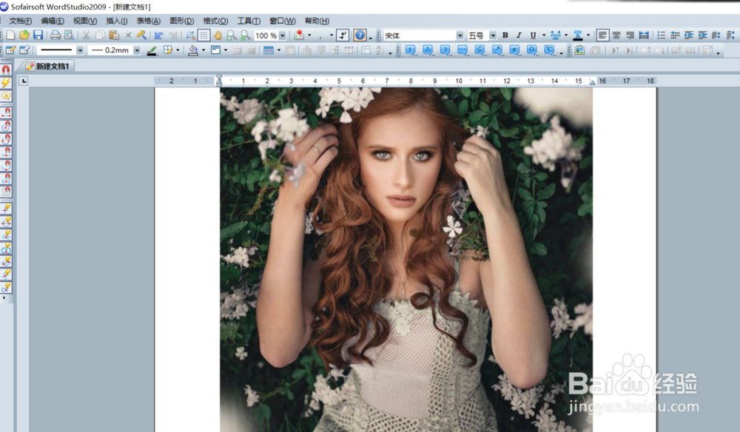Click the font color T swatch
Viewport: 740px width, 432px height.
tap(578, 36)
